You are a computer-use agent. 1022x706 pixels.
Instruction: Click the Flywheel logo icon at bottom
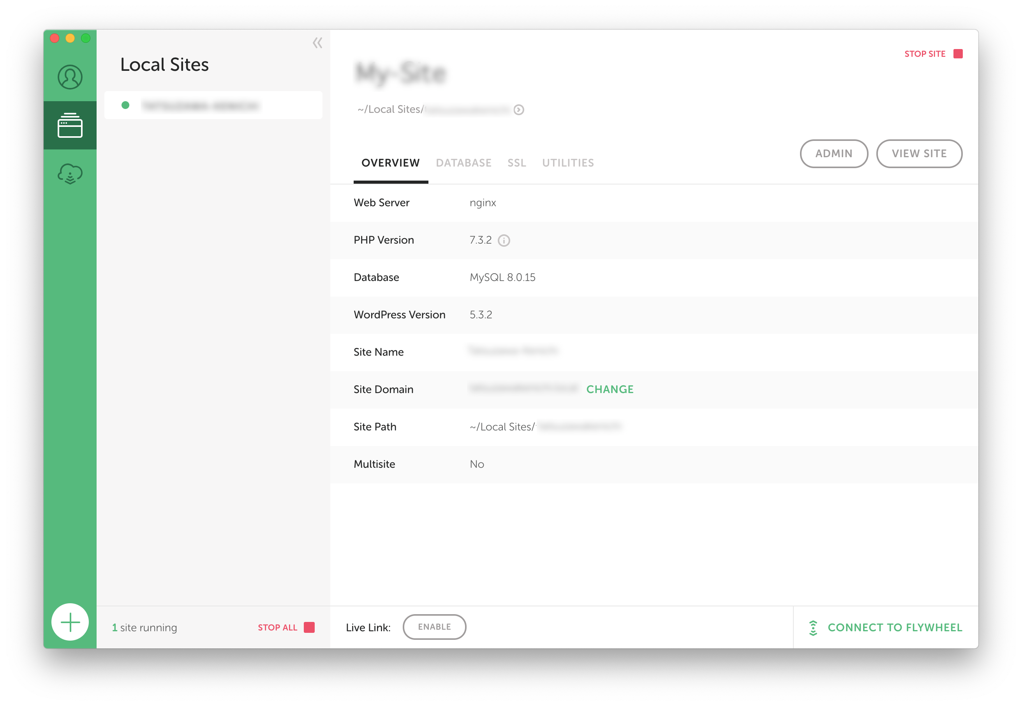pyautogui.click(x=813, y=628)
